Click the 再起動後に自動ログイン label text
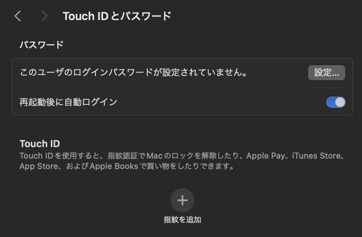 click(x=68, y=102)
